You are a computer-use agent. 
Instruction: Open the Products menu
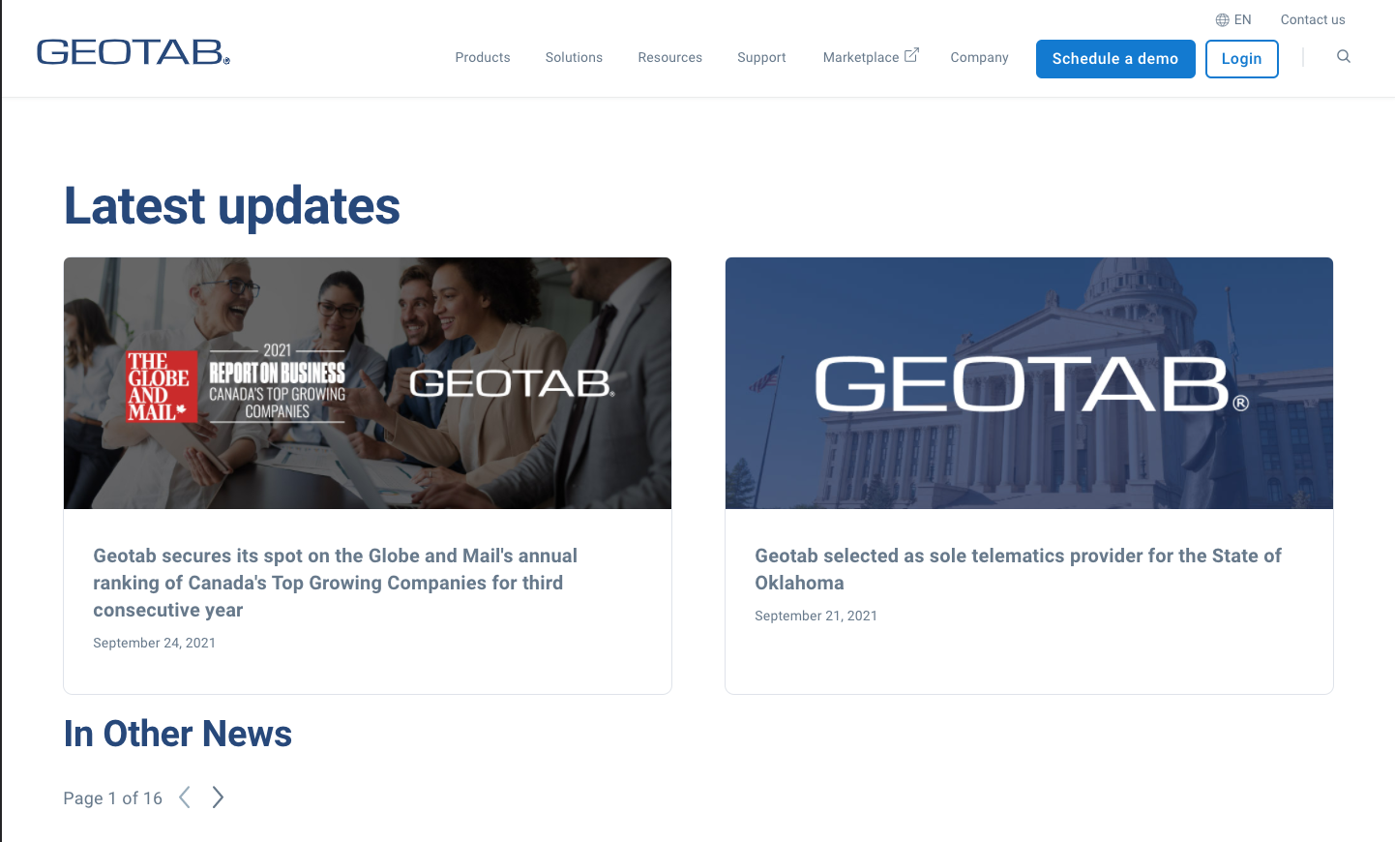[x=483, y=58]
